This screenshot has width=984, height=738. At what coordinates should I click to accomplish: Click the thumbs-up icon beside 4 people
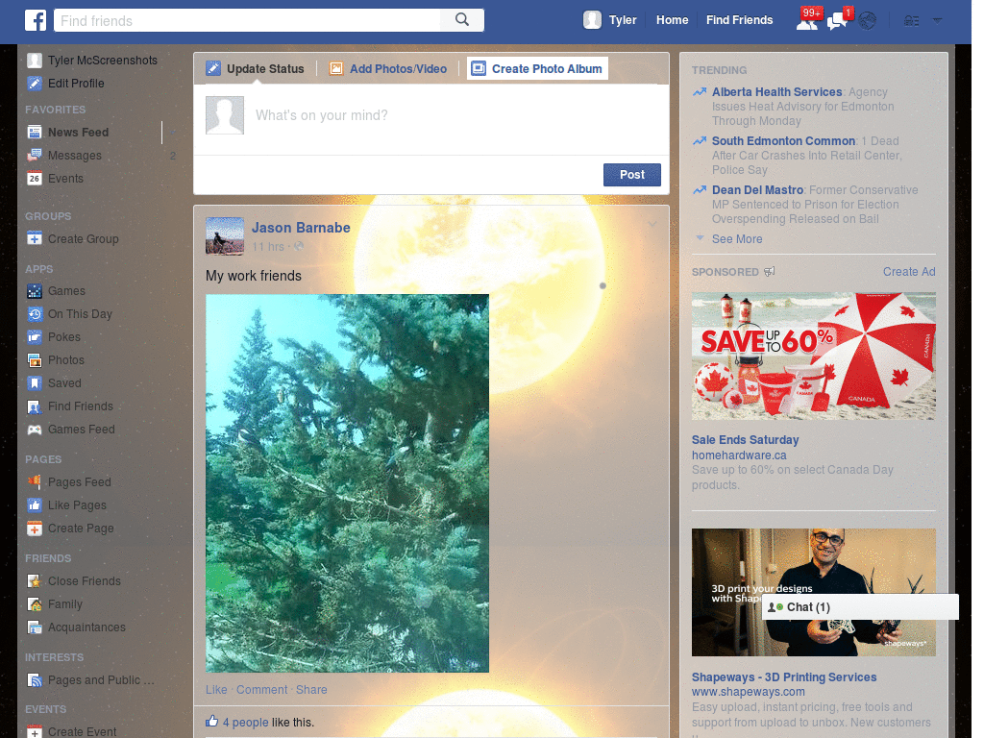(212, 721)
